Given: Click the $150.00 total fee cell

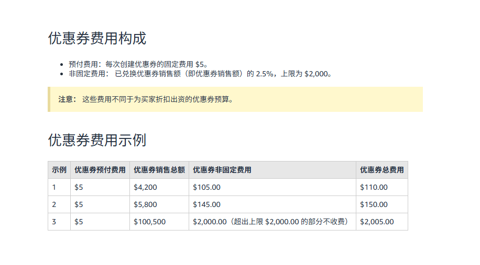Looking at the screenshot, I should tap(374, 204).
